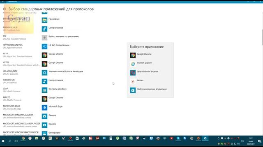Screen dimensions: 263x147
Task: Click the MICROSOFT-EDGE protocol name
Action: click(12, 106)
